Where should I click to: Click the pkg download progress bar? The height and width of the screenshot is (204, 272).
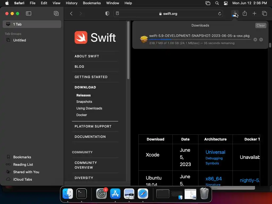click(x=200, y=40)
